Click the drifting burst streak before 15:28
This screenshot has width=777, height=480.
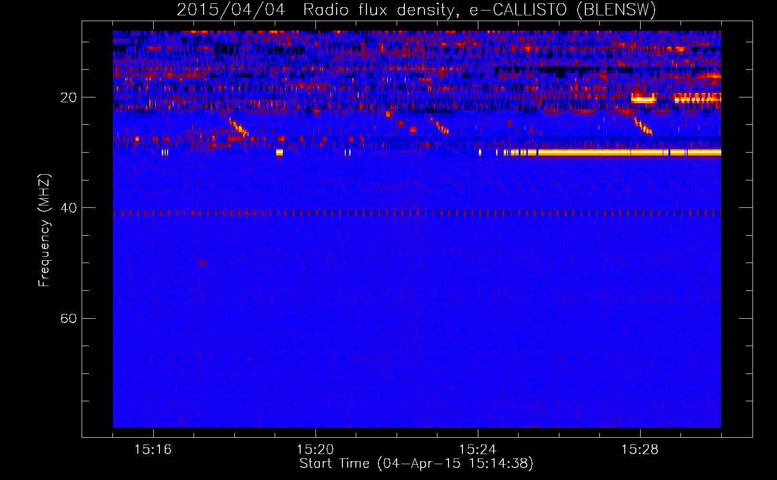click(643, 127)
